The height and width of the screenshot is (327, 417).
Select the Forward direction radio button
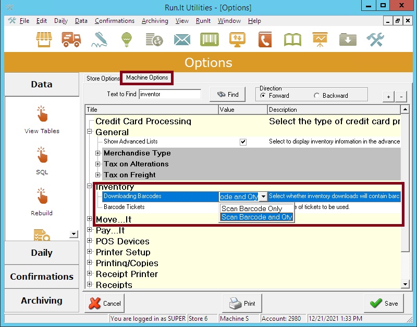[x=263, y=96]
